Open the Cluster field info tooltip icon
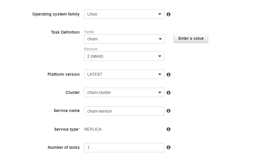The image size is (270, 157). (169, 93)
